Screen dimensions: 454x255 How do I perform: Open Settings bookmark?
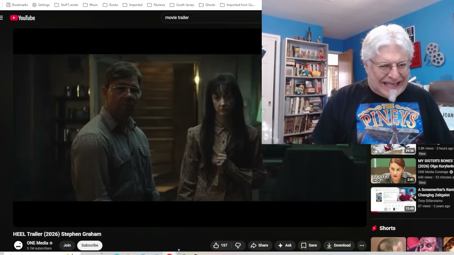41,5
